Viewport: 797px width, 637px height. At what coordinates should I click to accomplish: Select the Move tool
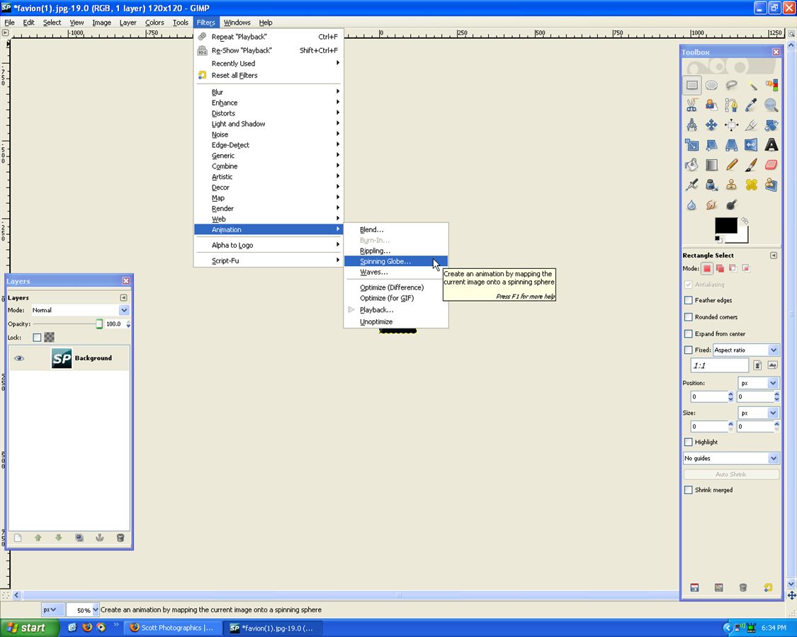point(711,125)
